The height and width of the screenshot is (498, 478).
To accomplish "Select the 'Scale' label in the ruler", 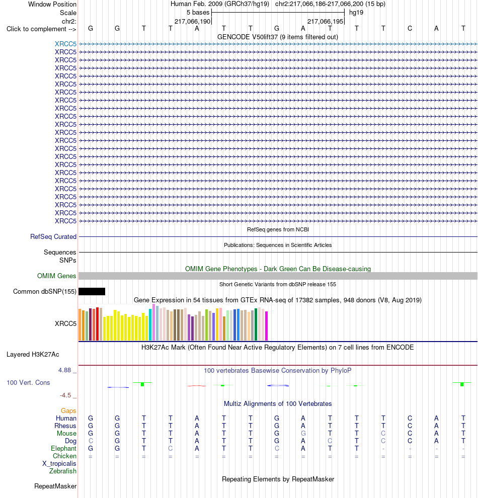I will point(68,13).
